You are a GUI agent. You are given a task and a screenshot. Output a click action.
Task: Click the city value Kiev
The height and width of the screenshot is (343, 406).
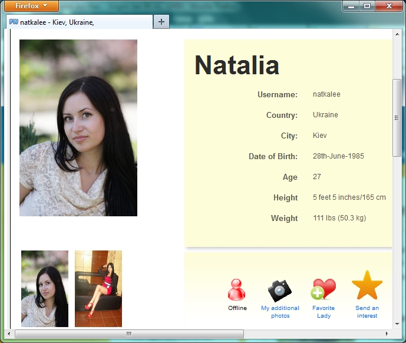320,136
